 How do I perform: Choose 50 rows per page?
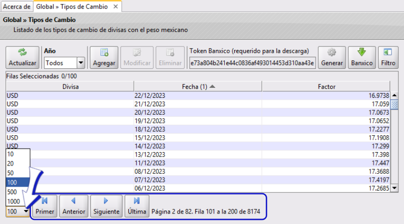click(x=18, y=173)
